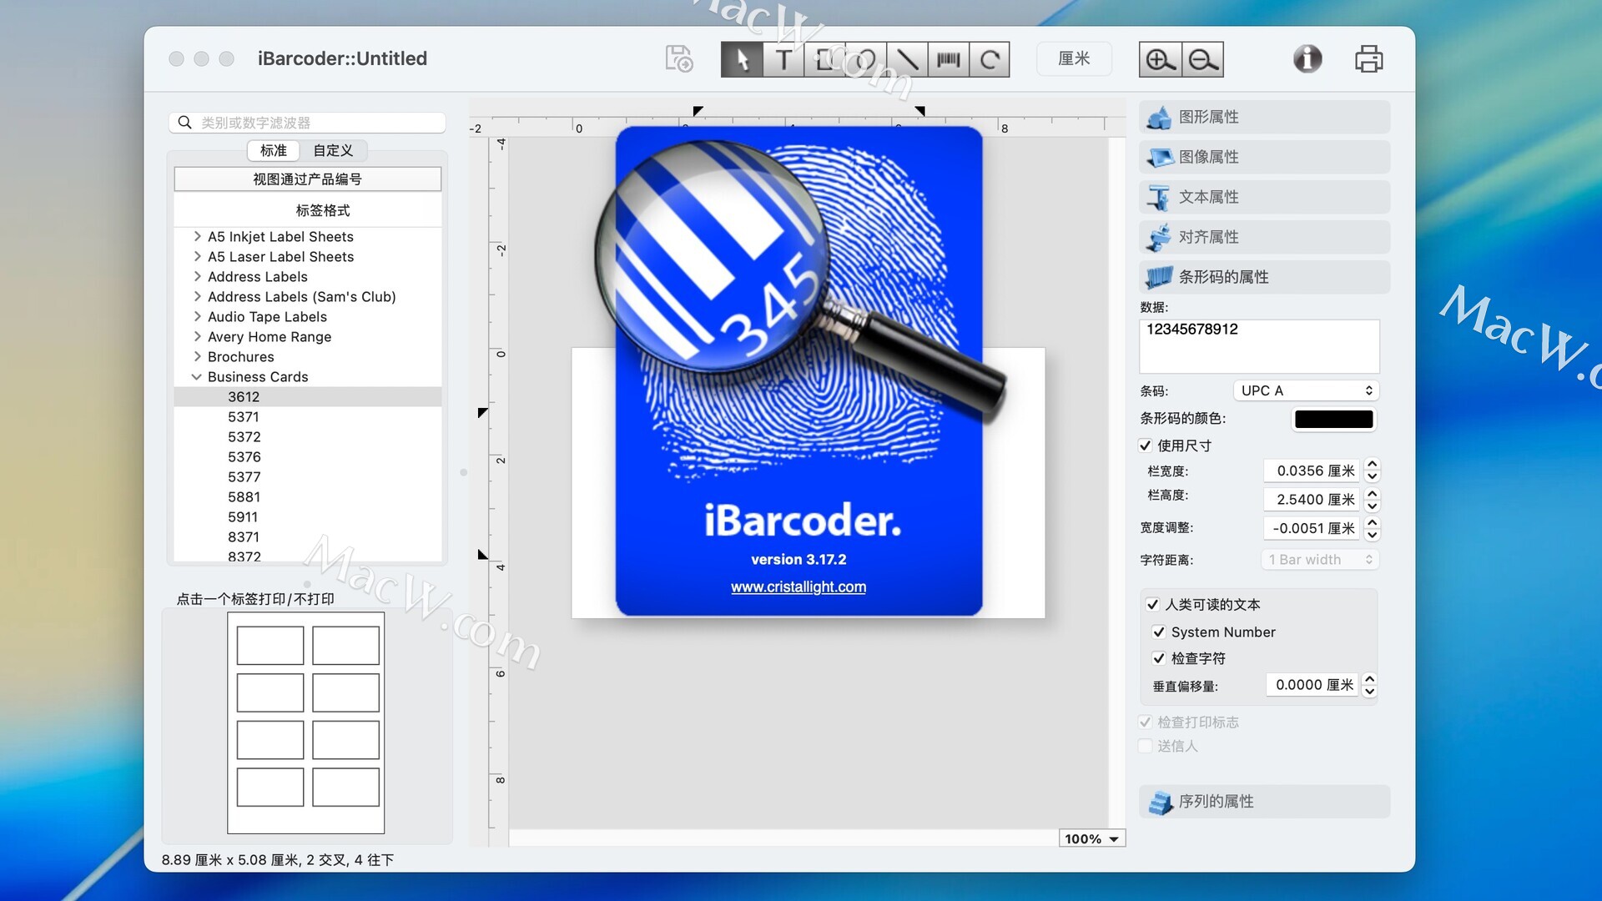Switch to the 自定义 tab
This screenshot has width=1602, height=901.
(x=333, y=150)
